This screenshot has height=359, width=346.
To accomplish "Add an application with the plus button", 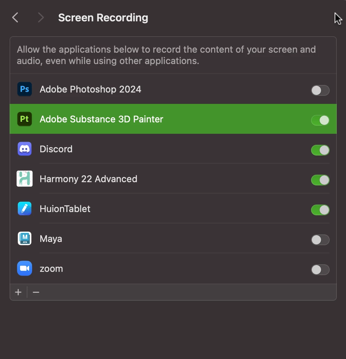I will click(x=18, y=292).
